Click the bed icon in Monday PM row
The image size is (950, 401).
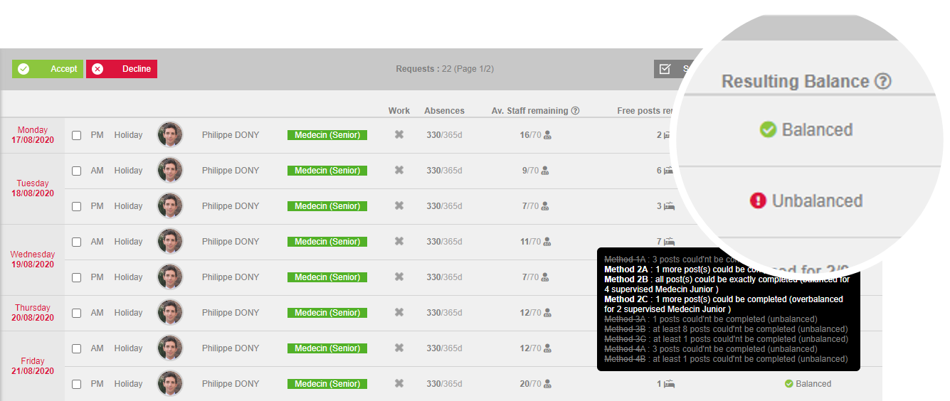click(x=669, y=135)
